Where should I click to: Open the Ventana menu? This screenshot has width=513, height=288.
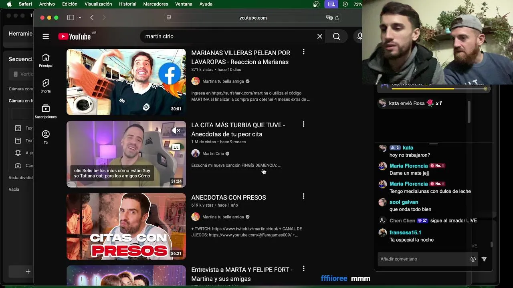[x=184, y=4]
